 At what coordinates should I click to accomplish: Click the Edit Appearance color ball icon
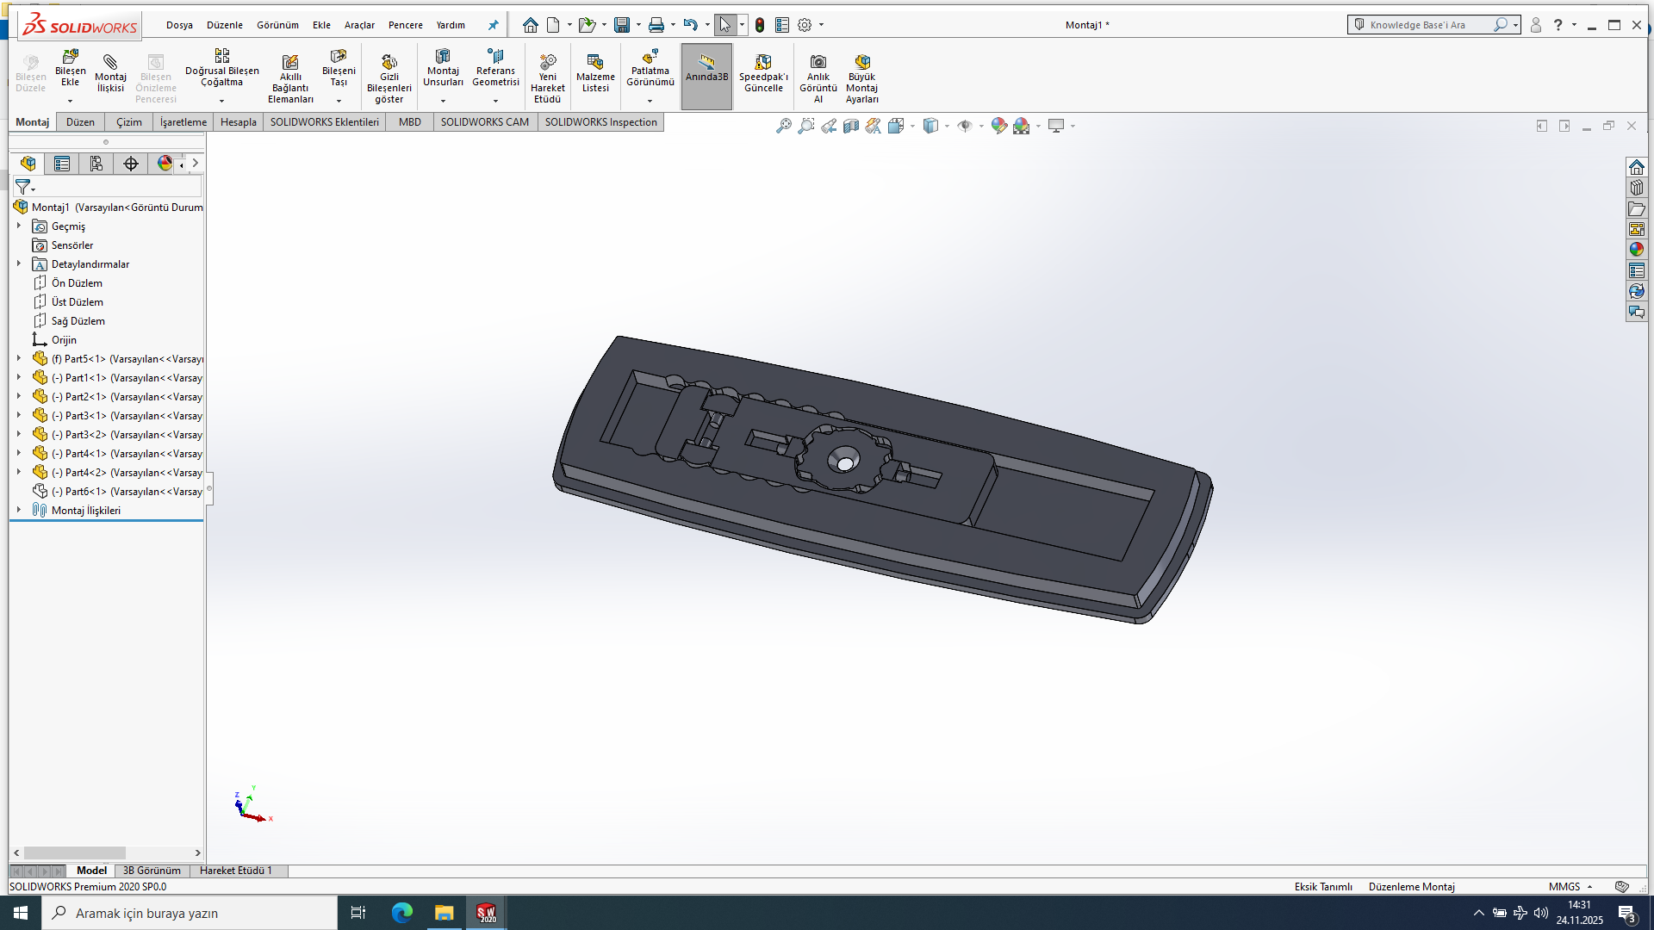998,127
